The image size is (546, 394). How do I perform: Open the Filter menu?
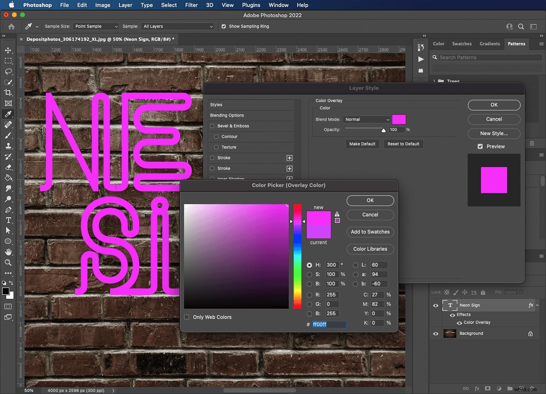[191, 5]
